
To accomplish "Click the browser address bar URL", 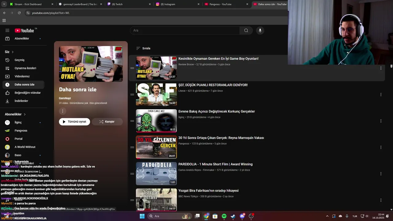I will point(51,13).
